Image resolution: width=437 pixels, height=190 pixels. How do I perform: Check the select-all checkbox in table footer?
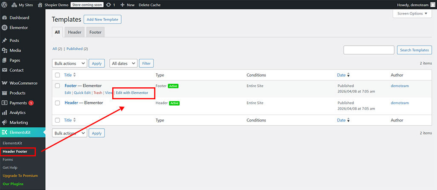pos(58,120)
